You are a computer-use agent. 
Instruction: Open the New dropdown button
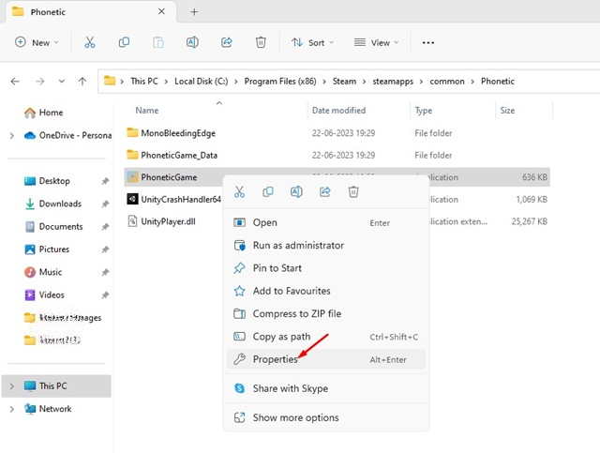(37, 42)
